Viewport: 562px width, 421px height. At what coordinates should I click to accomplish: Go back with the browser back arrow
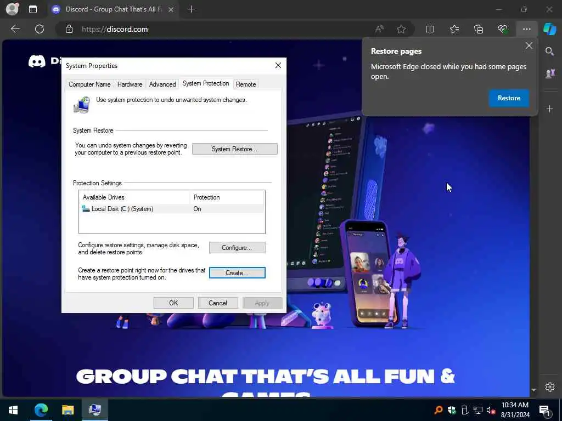pos(15,29)
